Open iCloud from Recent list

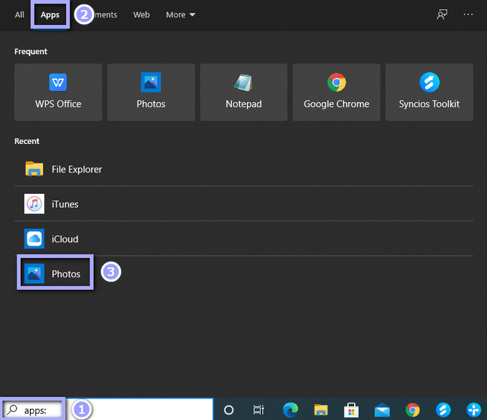tap(243, 239)
